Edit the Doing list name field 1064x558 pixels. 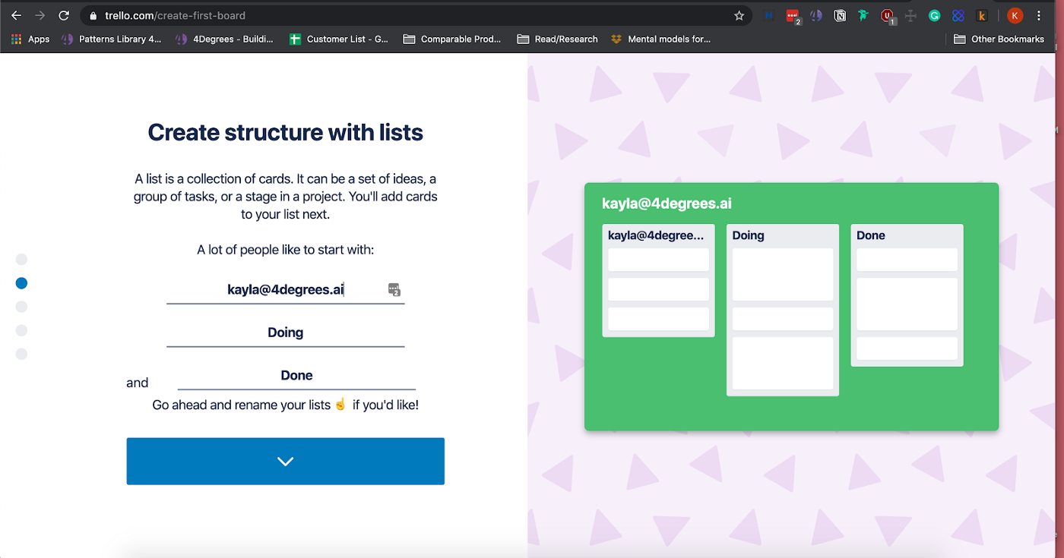coord(286,333)
